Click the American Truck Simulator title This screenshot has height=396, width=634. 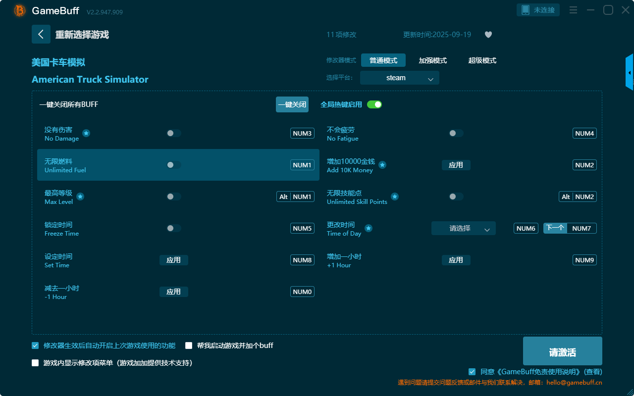(x=90, y=79)
